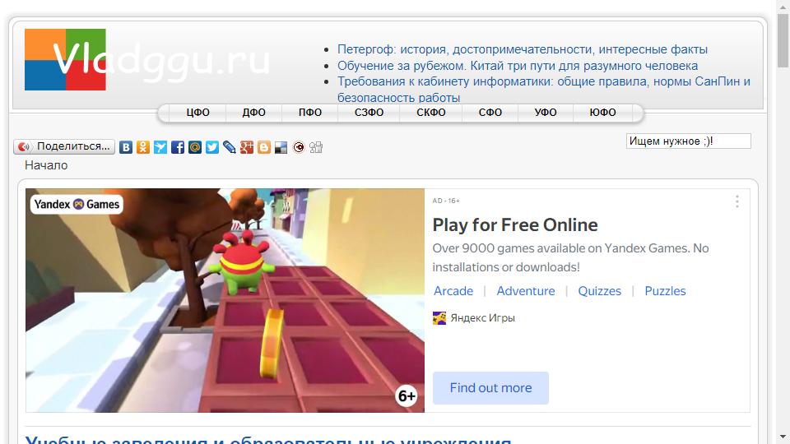The image size is (790, 444).
Task: Open the Поделиться share button
Action: [63, 146]
